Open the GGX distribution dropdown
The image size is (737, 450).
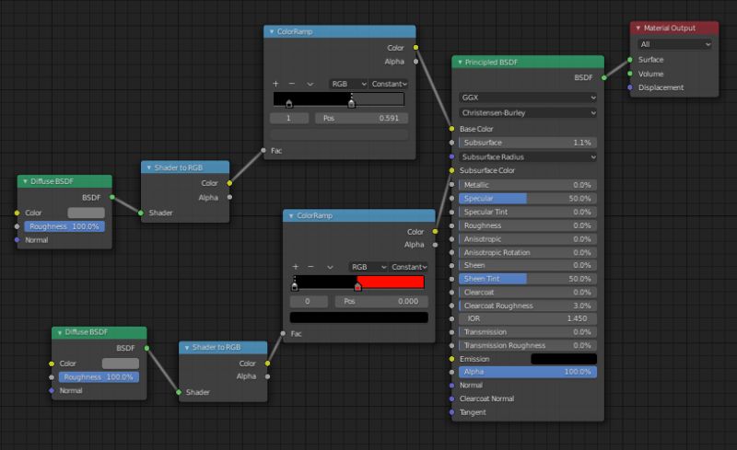528,98
